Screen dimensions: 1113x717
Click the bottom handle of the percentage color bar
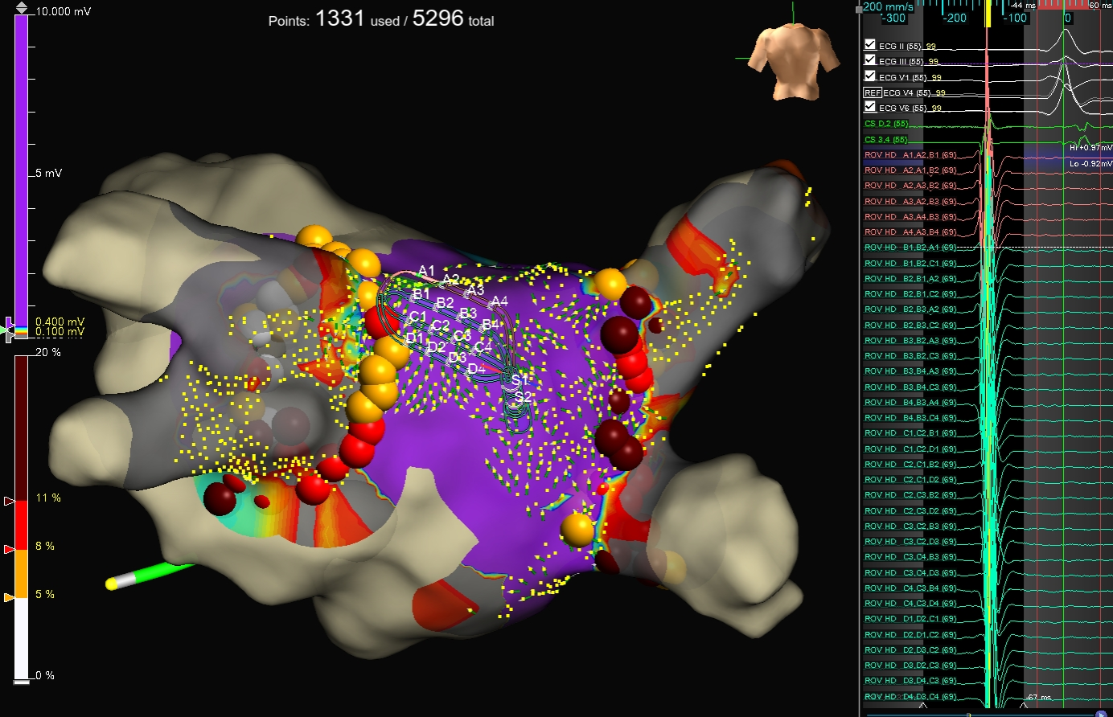pyautogui.click(x=22, y=681)
